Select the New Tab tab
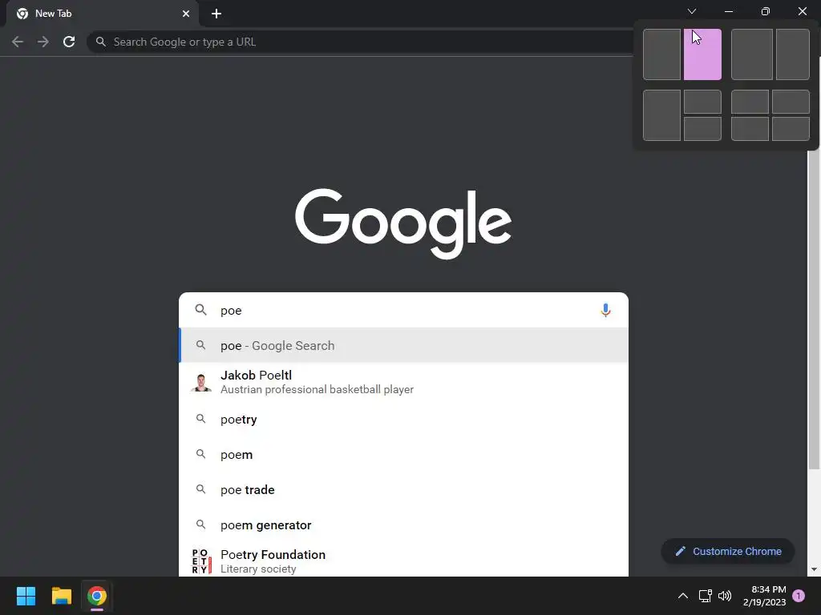 pyautogui.click(x=102, y=14)
